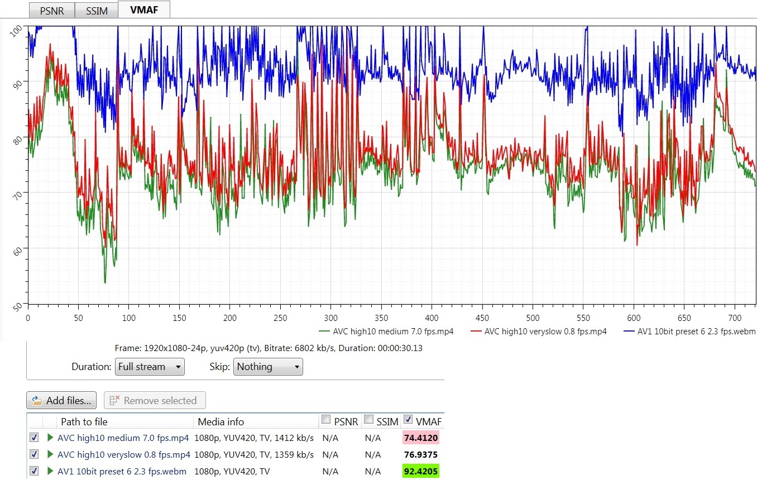Open the Skip dropdown set to Nothing
The image size is (757, 480).
tap(268, 367)
